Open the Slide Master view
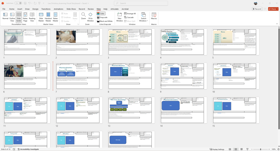This screenshot has width=280, height=151. point(41,17)
